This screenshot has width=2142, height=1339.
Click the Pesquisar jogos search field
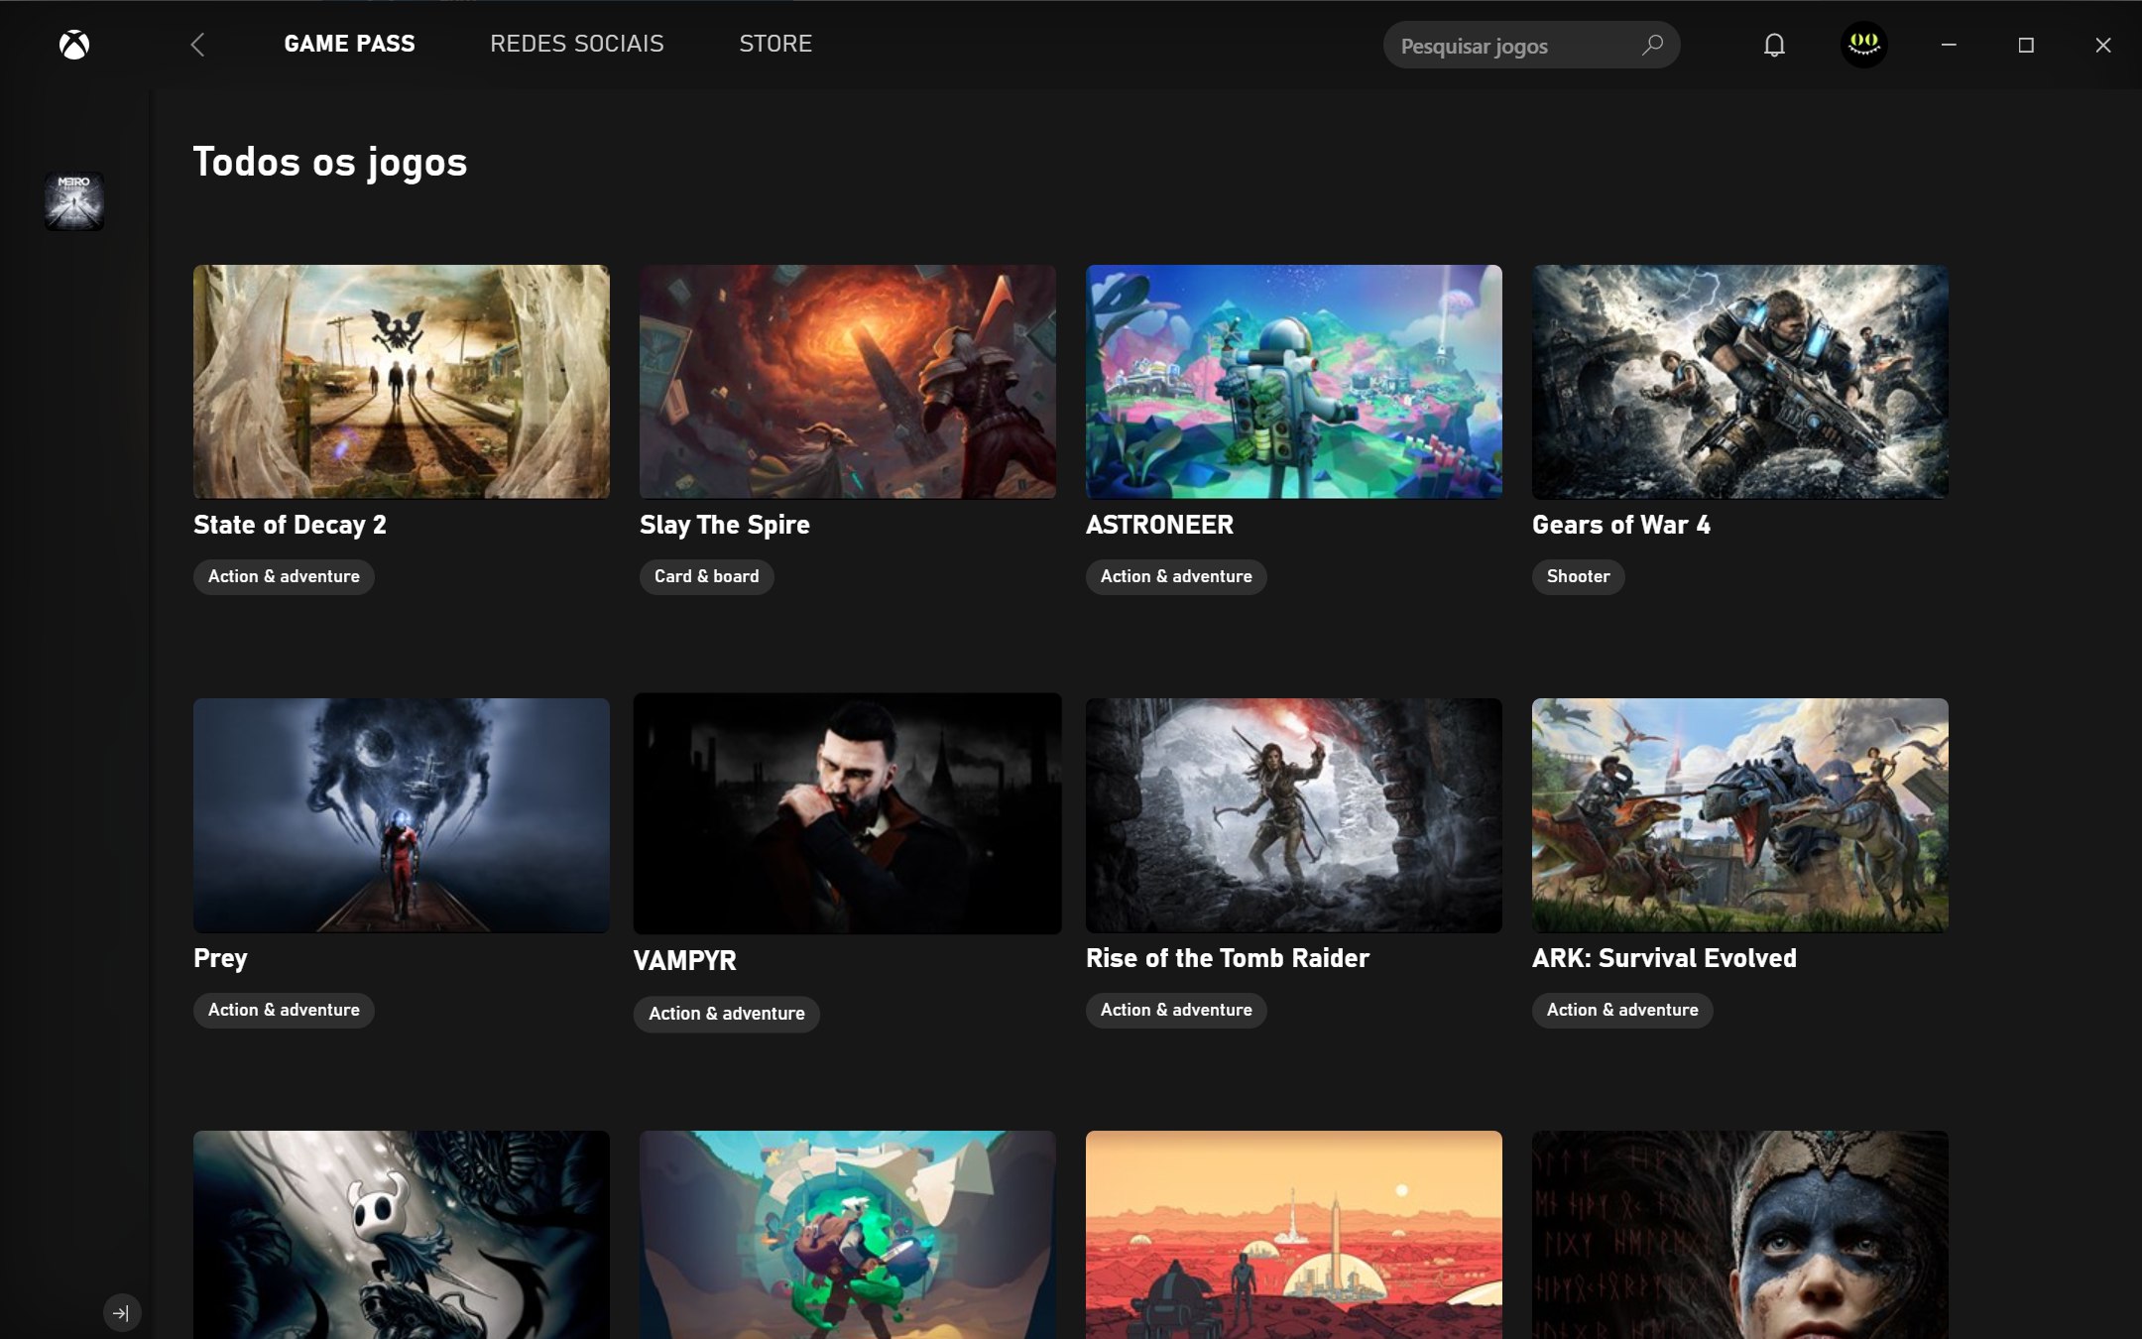pyautogui.click(x=1531, y=45)
